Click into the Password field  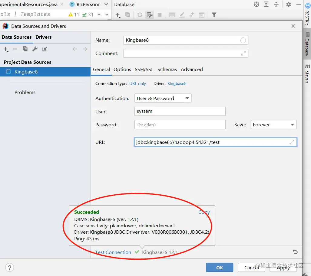pyautogui.click(x=180, y=125)
